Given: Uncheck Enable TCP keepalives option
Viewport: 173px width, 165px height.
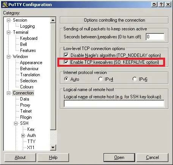Looking at the screenshot, I should click(66, 62).
